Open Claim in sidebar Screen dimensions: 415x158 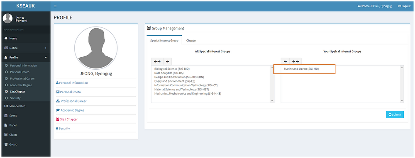25,135
